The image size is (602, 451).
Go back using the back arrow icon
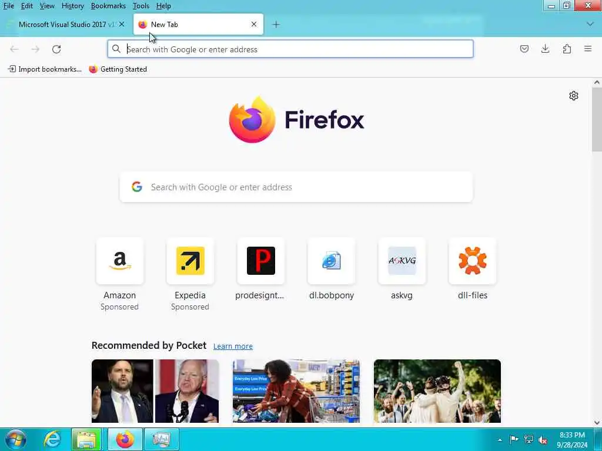(x=14, y=49)
